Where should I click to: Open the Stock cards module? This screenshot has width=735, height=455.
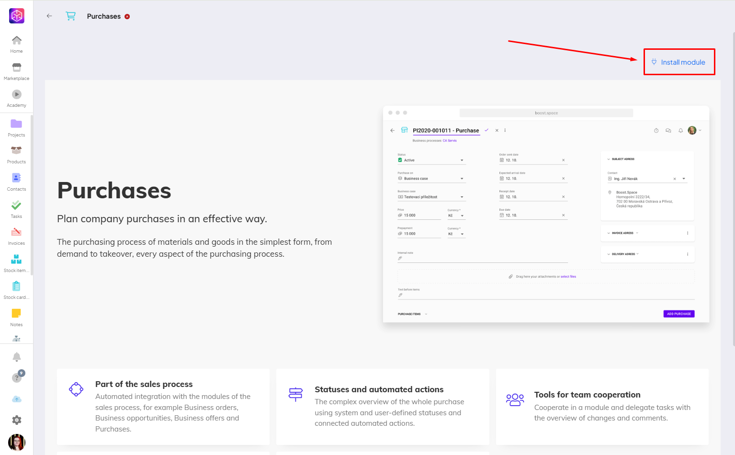pyautogui.click(x=16, y=290)
